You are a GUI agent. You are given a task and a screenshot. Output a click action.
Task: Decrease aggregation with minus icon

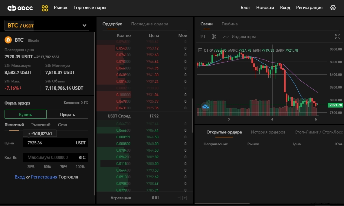coord(179,198)
